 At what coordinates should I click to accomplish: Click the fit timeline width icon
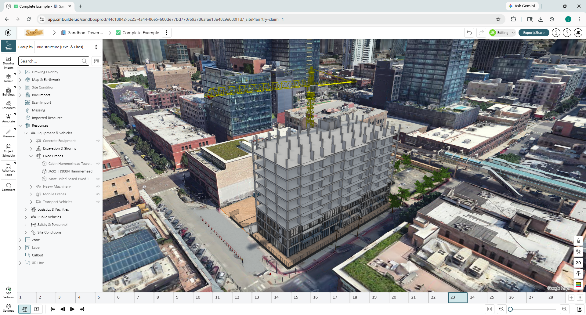click(x=490, y=309)
